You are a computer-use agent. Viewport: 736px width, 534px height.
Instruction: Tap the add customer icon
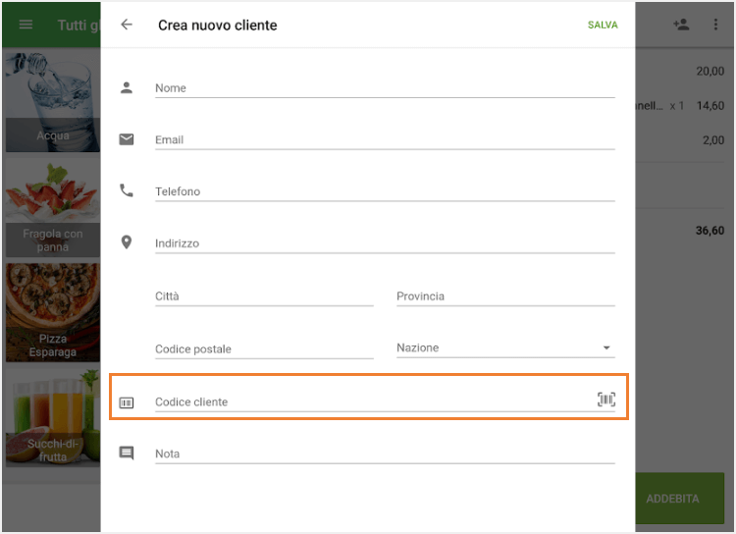coord(681,25)
